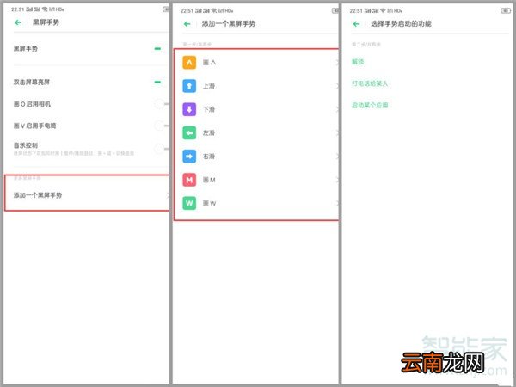Click the 添加一个黑屏手势 page title
Image resolution: width=516 pixels, height=387 pixels.
coord(229,24)
